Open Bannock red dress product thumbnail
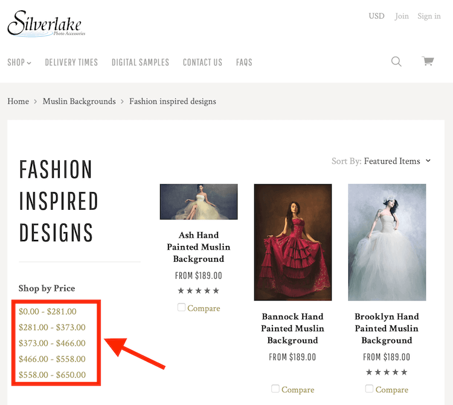This screenshot has width=453, height=405. (x=293, y=242)
